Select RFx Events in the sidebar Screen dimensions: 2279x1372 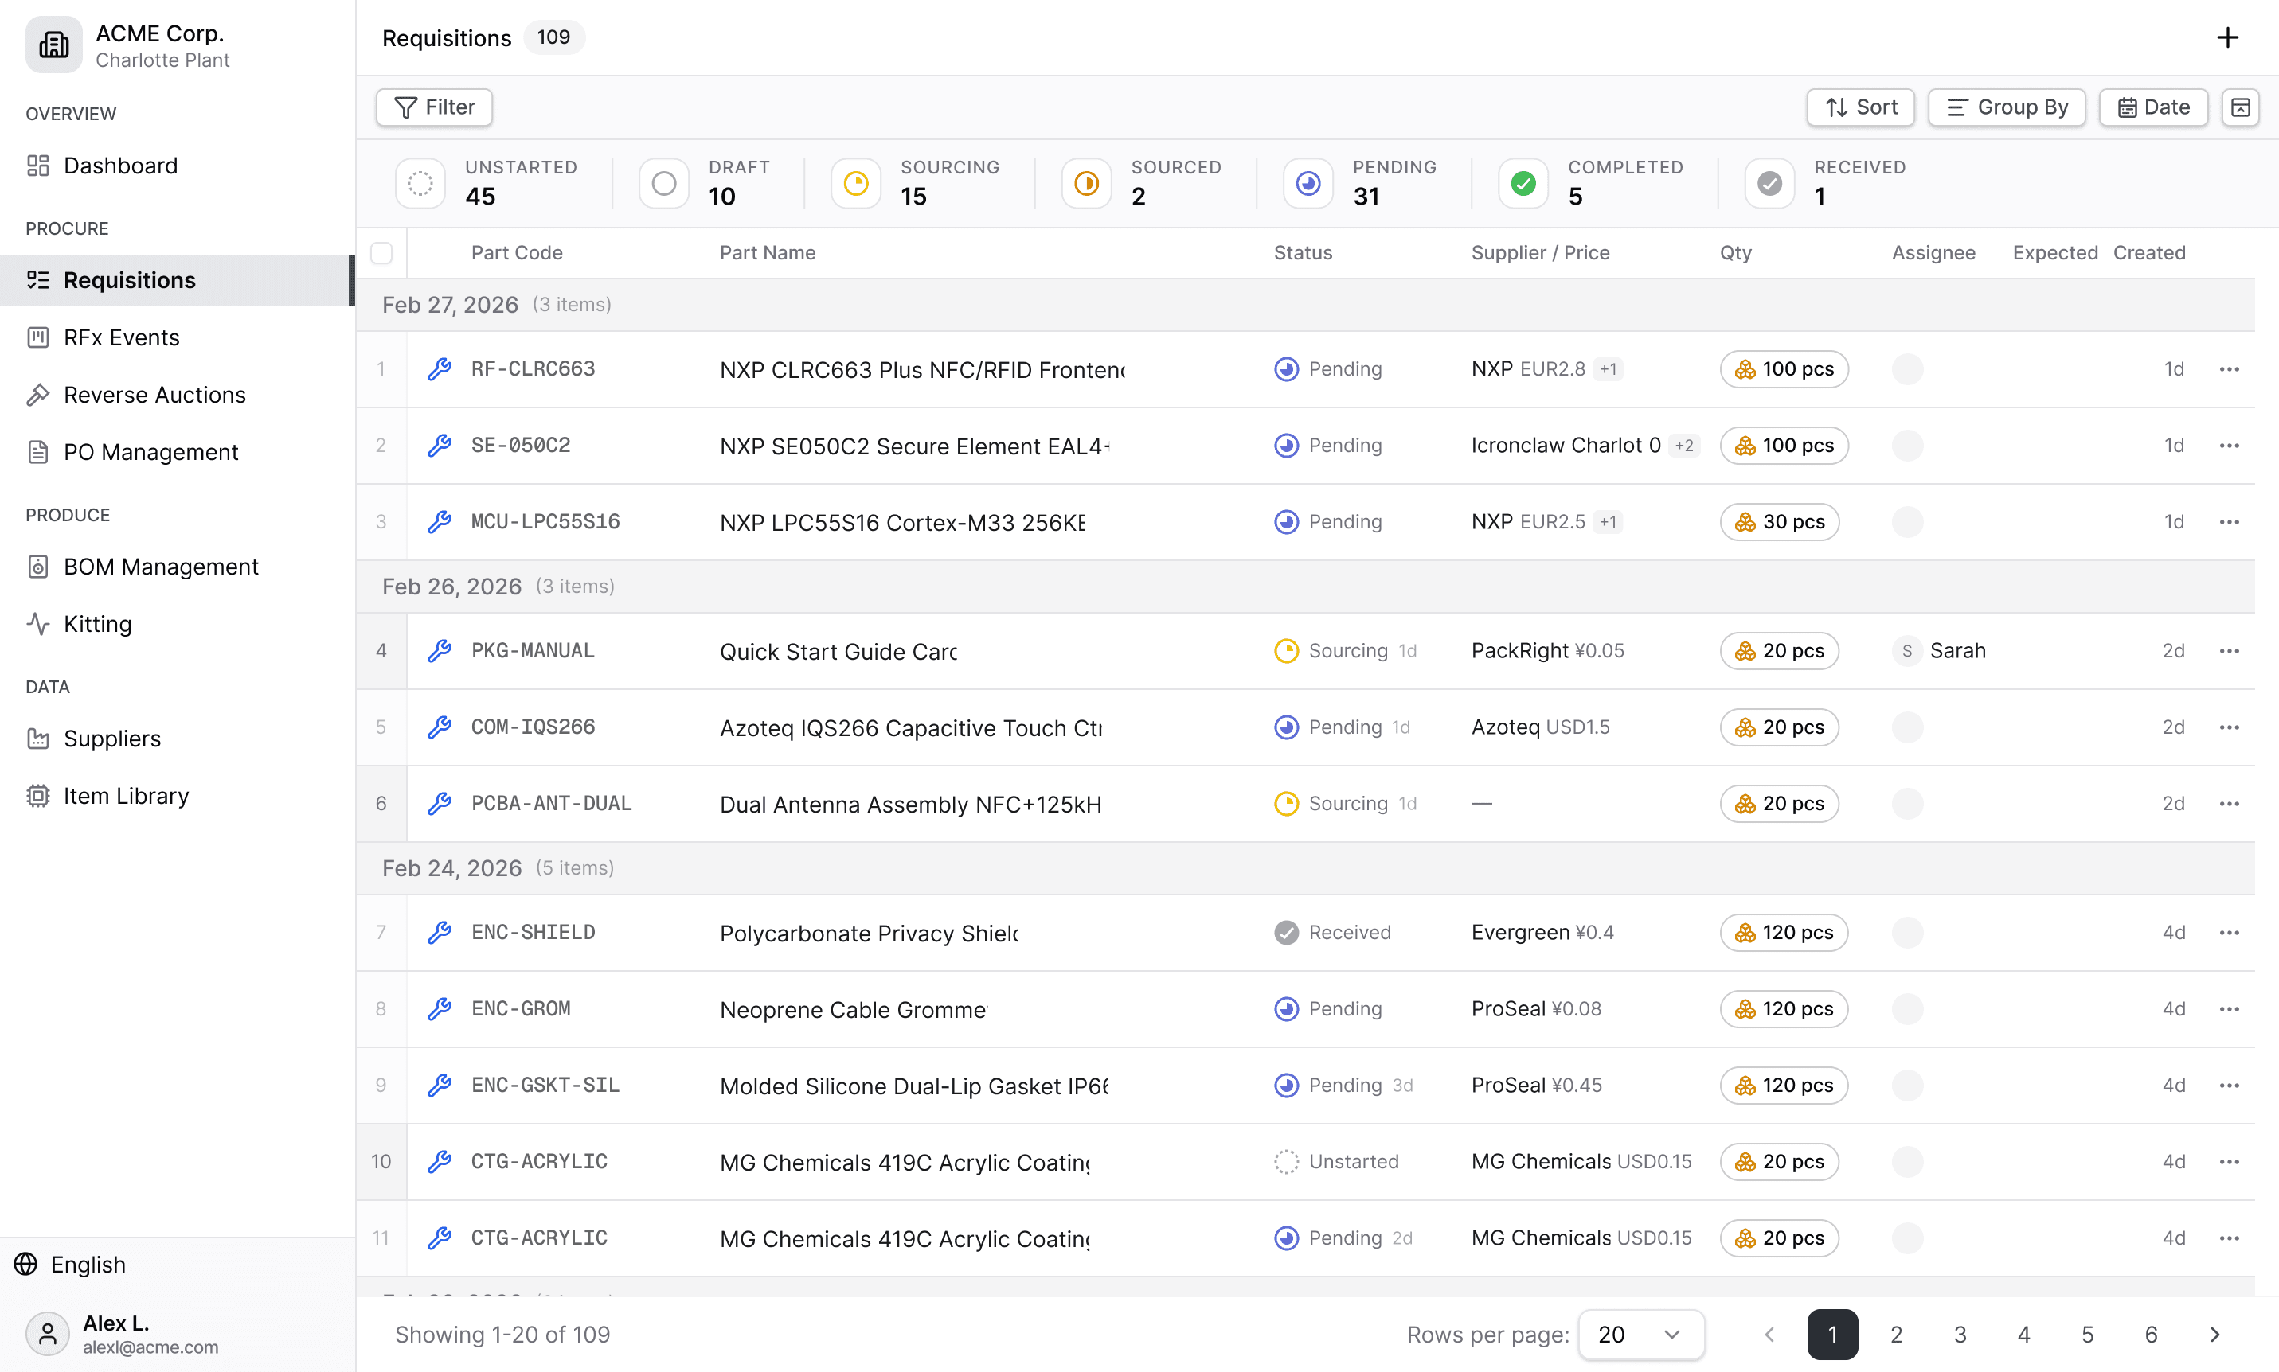point(122,337)
